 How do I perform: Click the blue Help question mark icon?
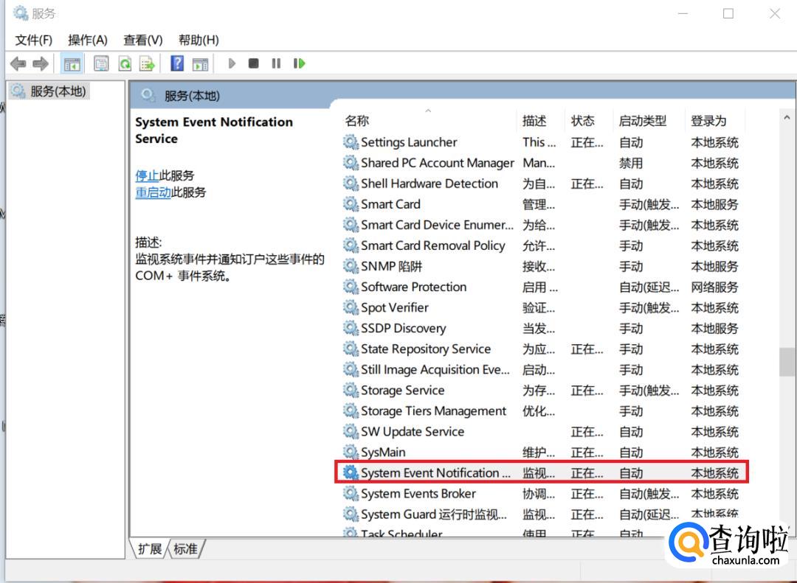tap(177, 64)
